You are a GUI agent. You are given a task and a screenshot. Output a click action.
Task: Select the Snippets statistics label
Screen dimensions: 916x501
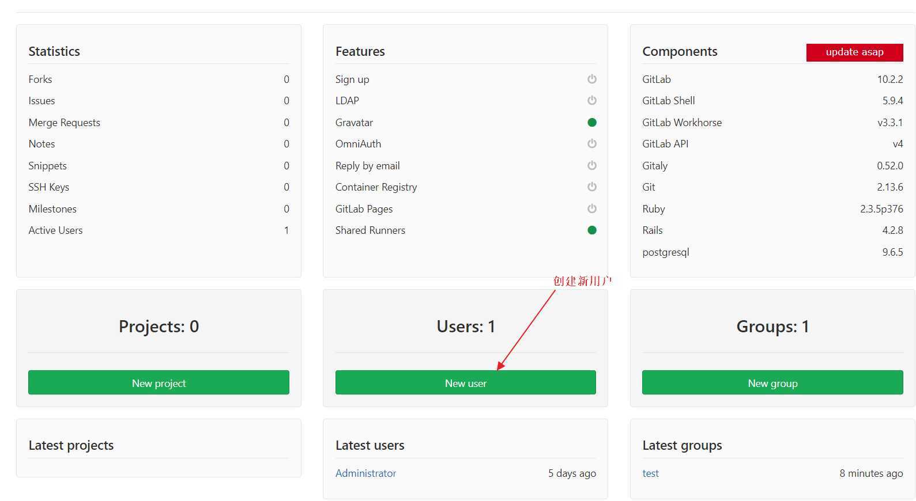click(47, 165)
